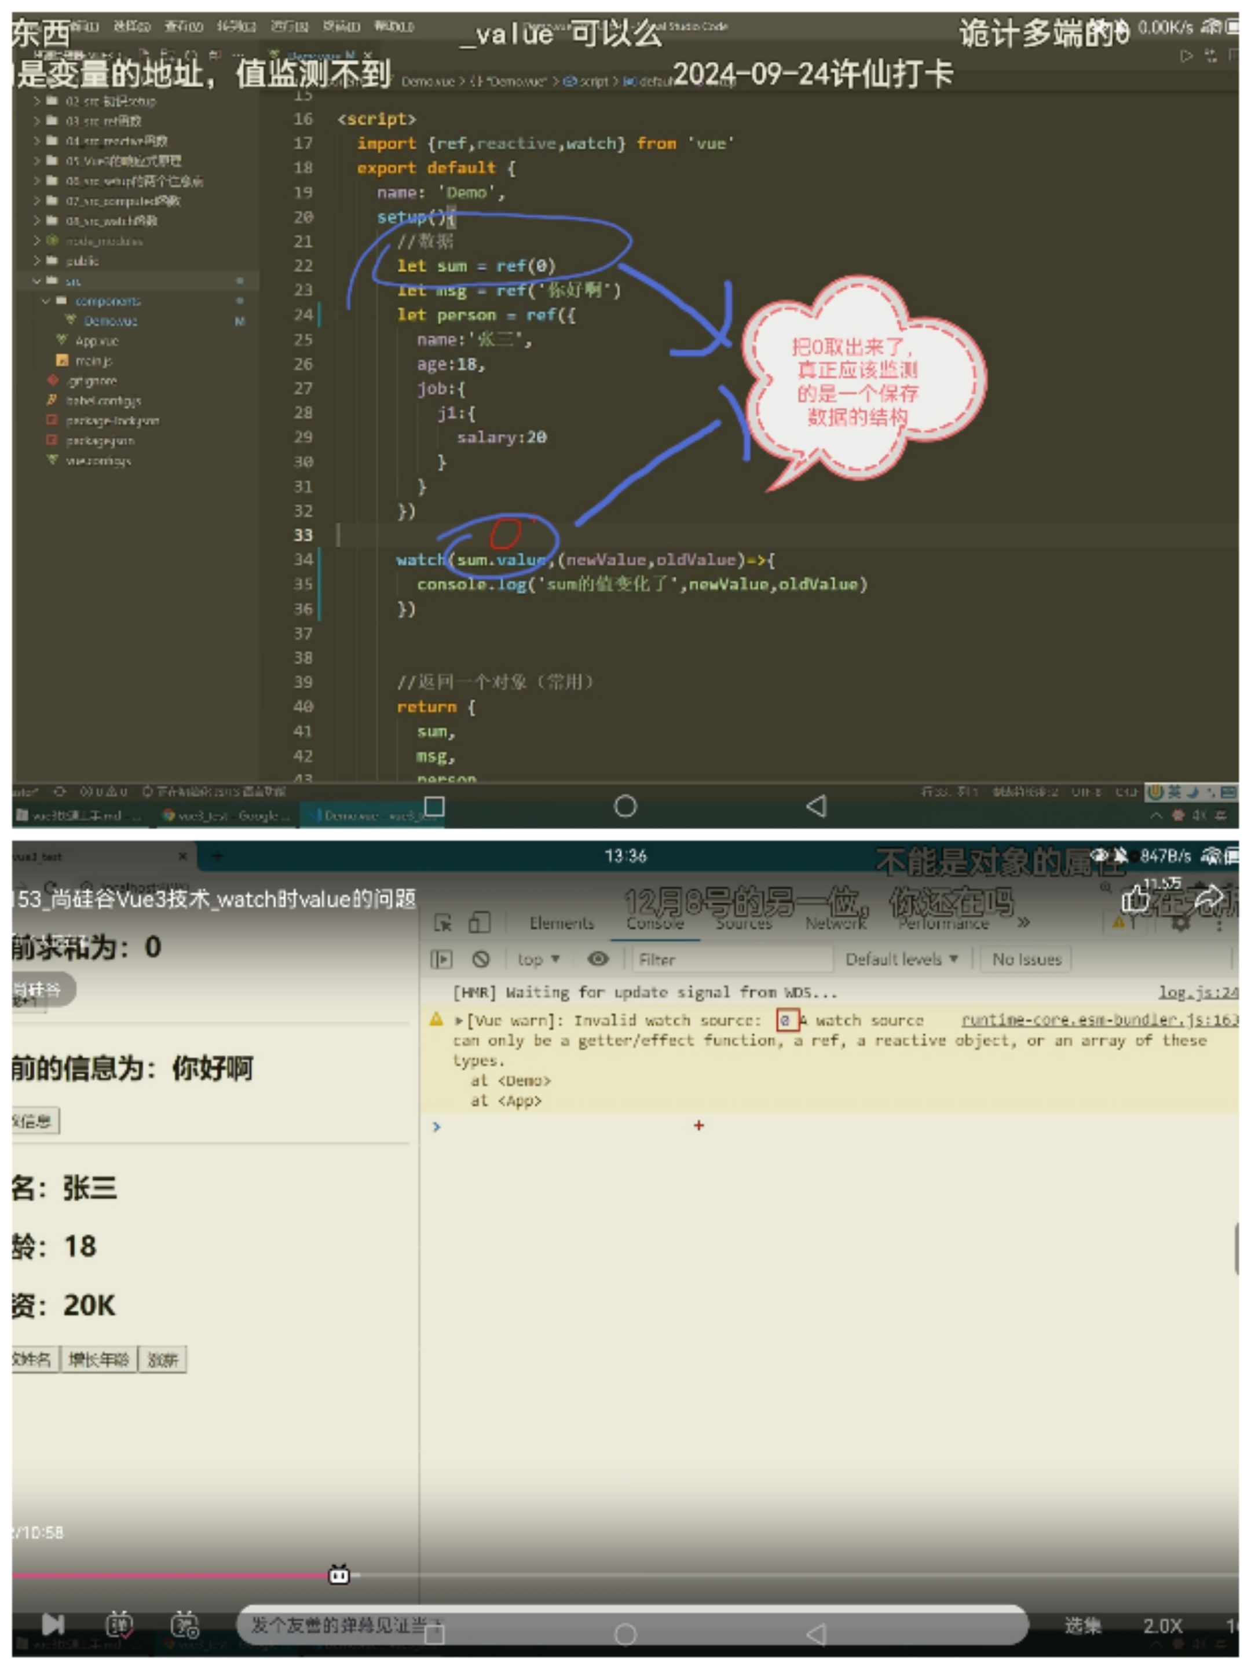Toggle the device toolbar icon in DevTools
Image resolution: width=1251 pixels, height=1669 pixels.
pos(480,922)
